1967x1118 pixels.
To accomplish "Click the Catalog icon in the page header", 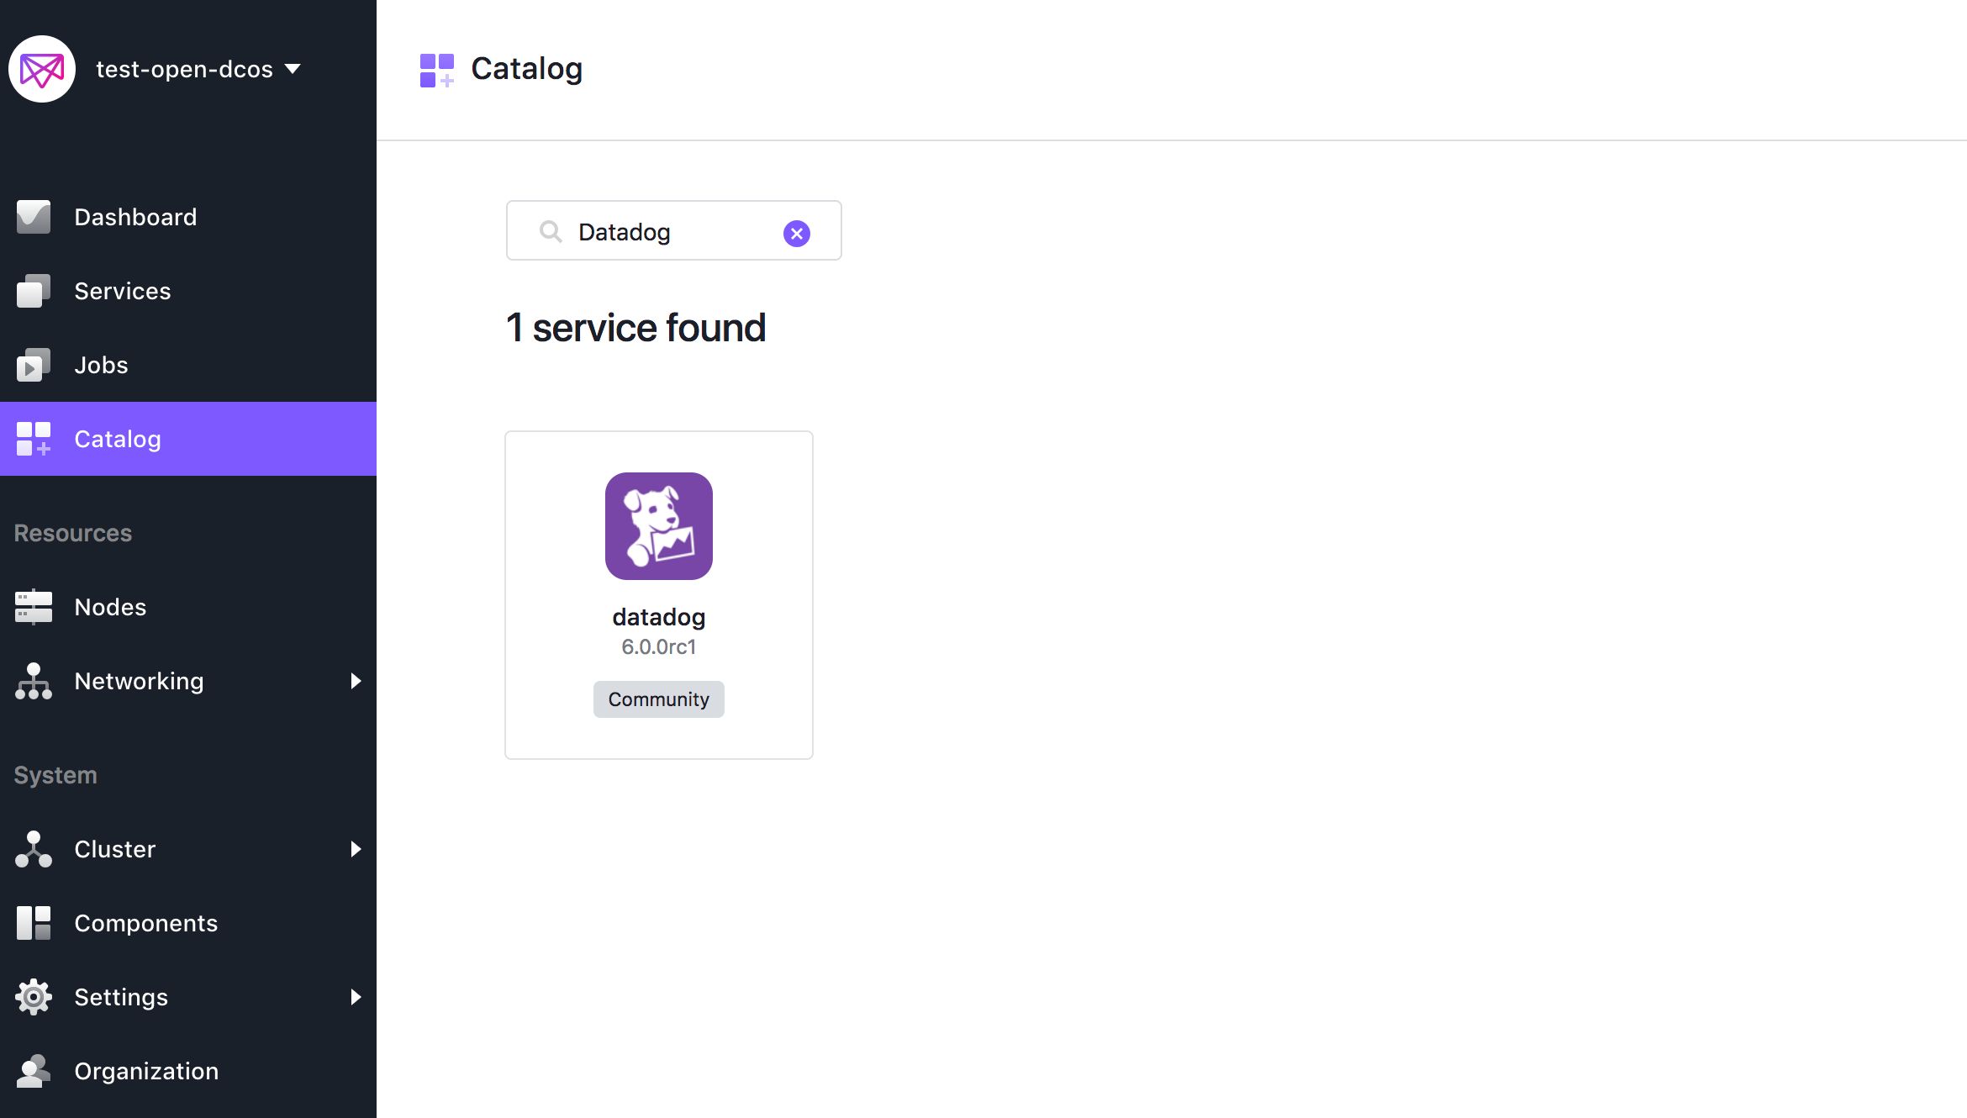I will [x=437, y=69].
